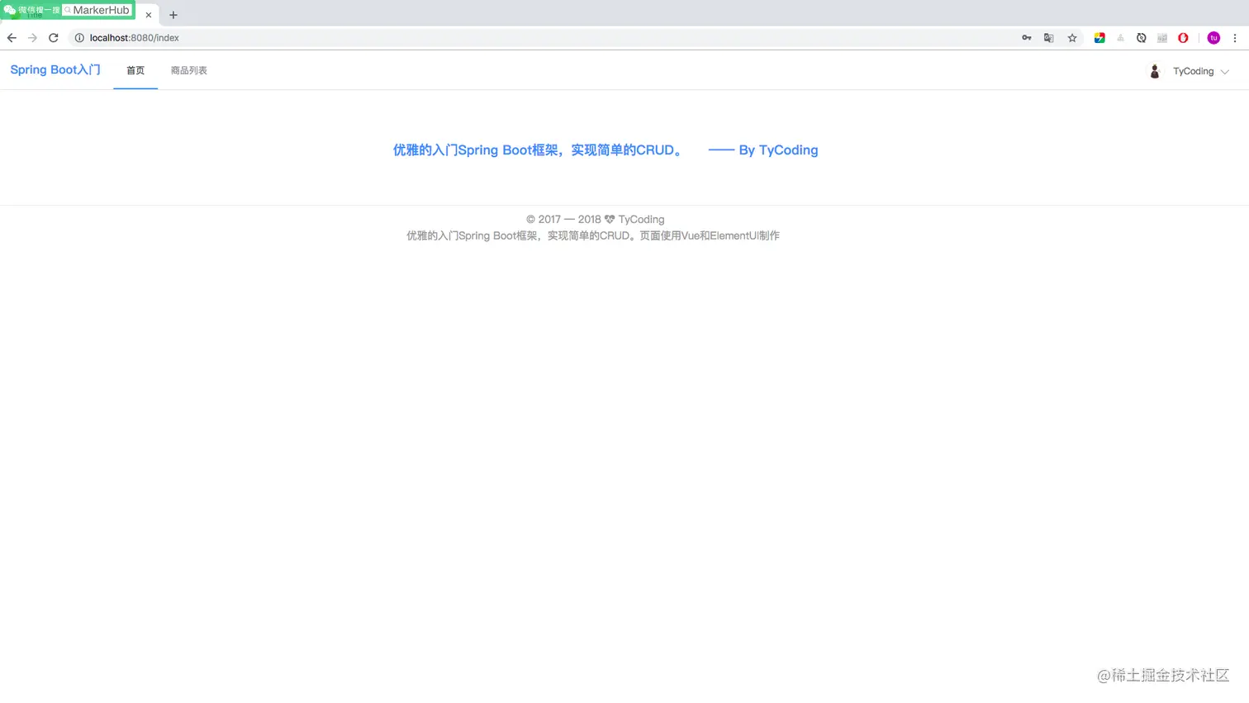Go back with the browser back arrow
Screen dimensions: 1249x703
(12, 38)
